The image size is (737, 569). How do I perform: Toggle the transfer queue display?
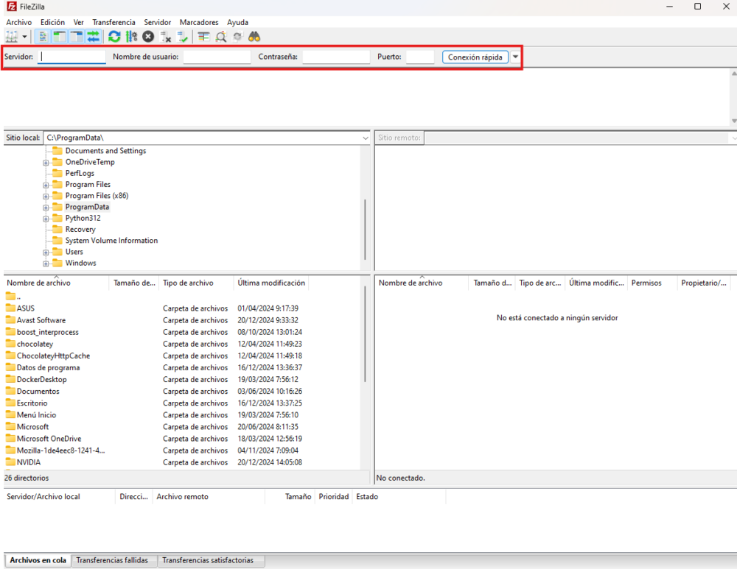pos(93,37)
